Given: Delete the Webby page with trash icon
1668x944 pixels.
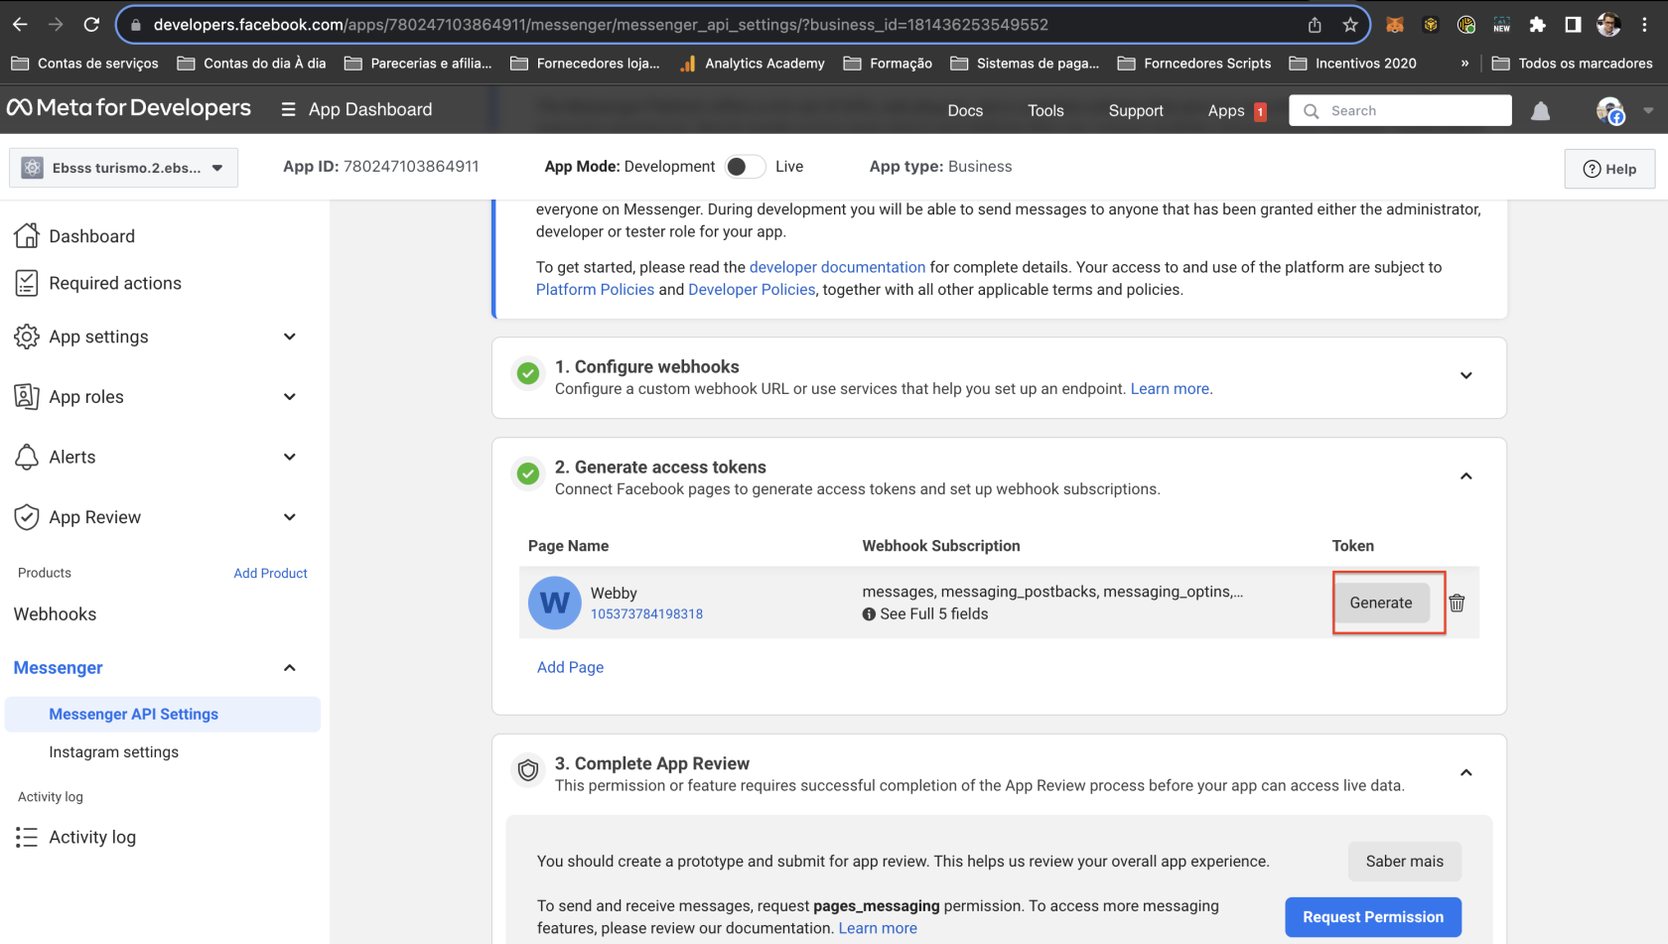Looking at the screenshot, I should click(1457, 603).
